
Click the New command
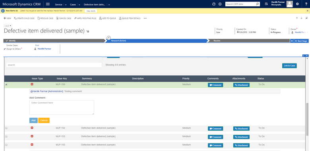click(x=7, y=18)
